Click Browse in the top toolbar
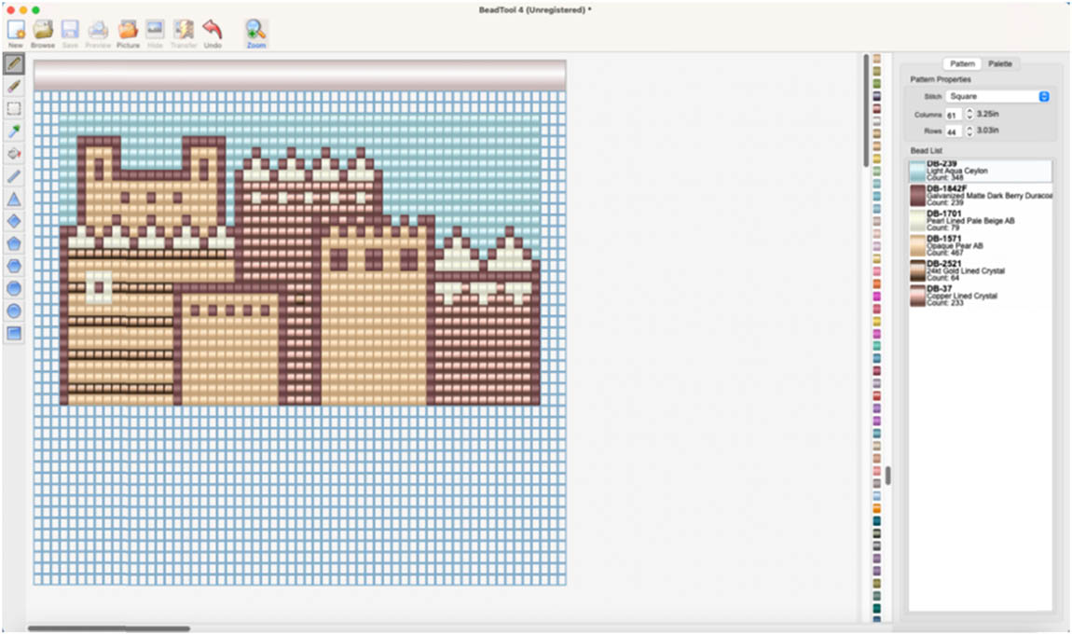The height and width of the screenshot is (635, 1072). [x=43, y=33]
